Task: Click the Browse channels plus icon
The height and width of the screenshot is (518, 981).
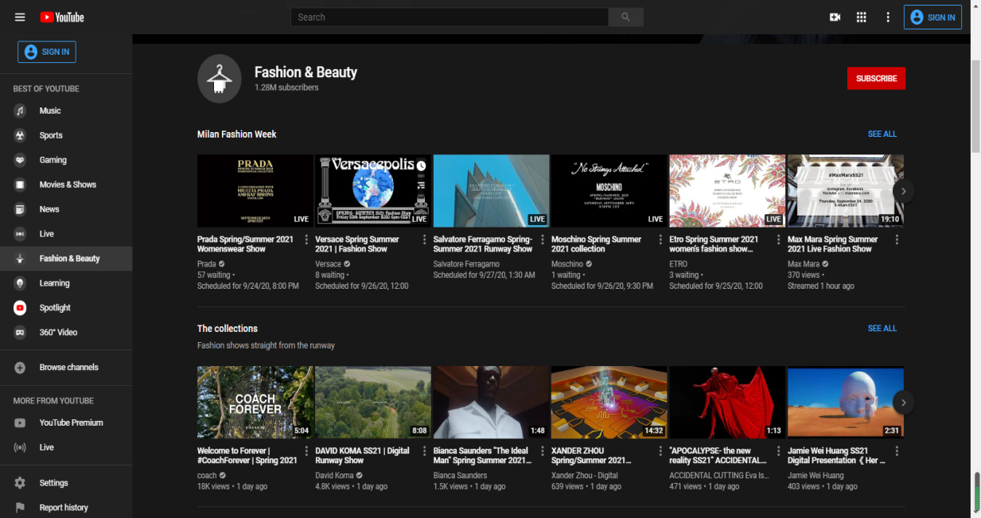Action: [x=21, y=368]
